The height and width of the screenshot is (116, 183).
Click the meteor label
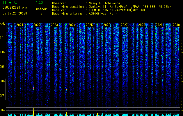pos(41,9)
